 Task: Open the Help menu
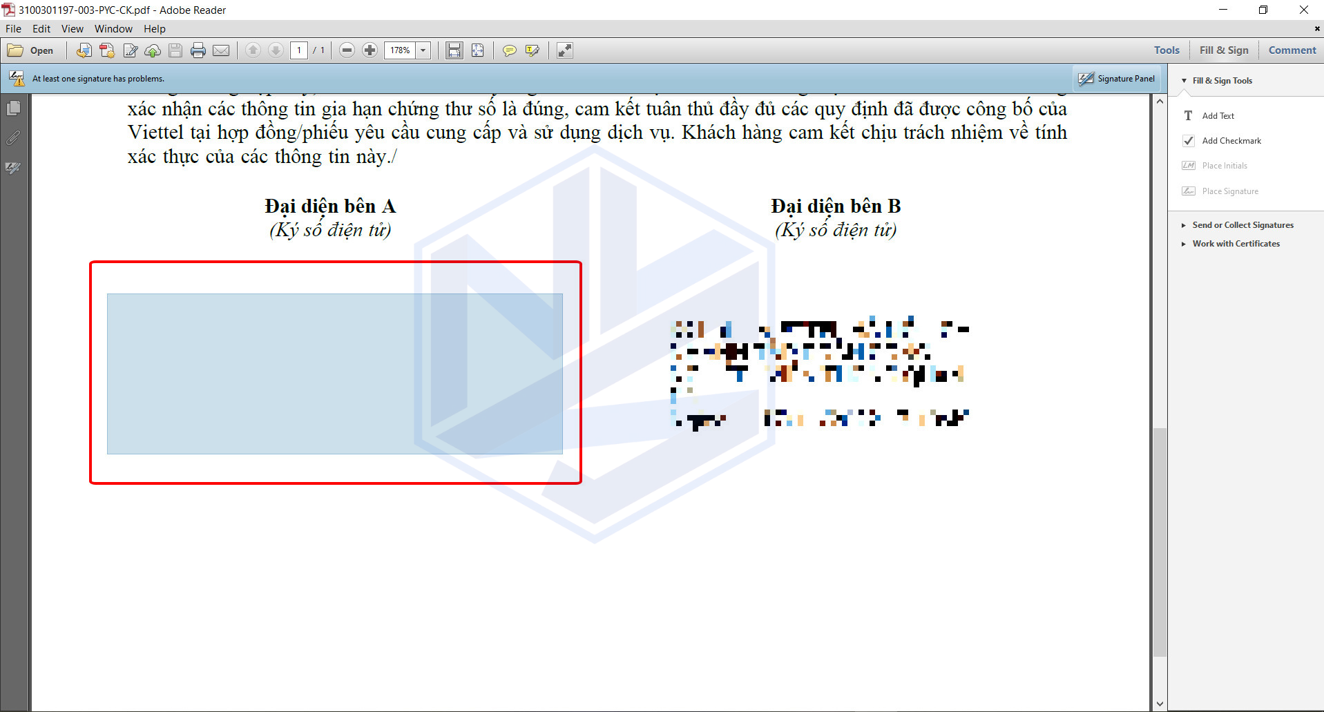click(155, 29)
